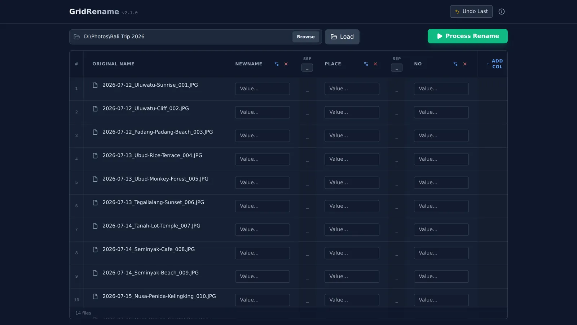The width and height of the screenshot is (577, 325).
Task: Edit separator field between NEWNAME and PLACE
Action: point(307,68)
